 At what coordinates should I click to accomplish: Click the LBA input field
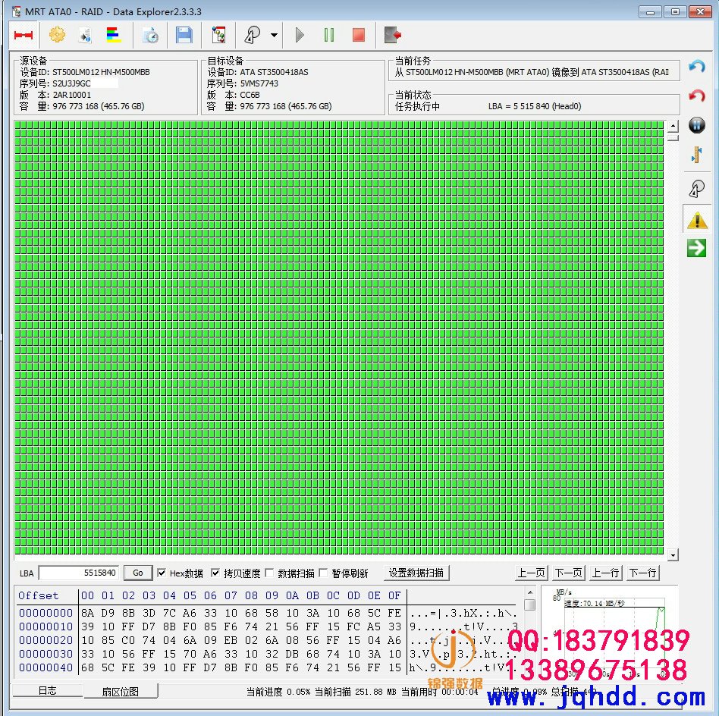pos(79,573)
